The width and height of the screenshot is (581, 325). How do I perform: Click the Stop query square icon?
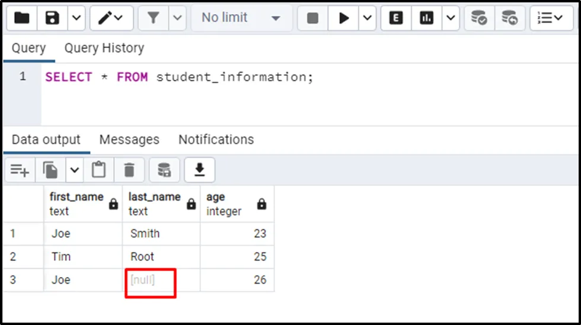pos(312,18)
